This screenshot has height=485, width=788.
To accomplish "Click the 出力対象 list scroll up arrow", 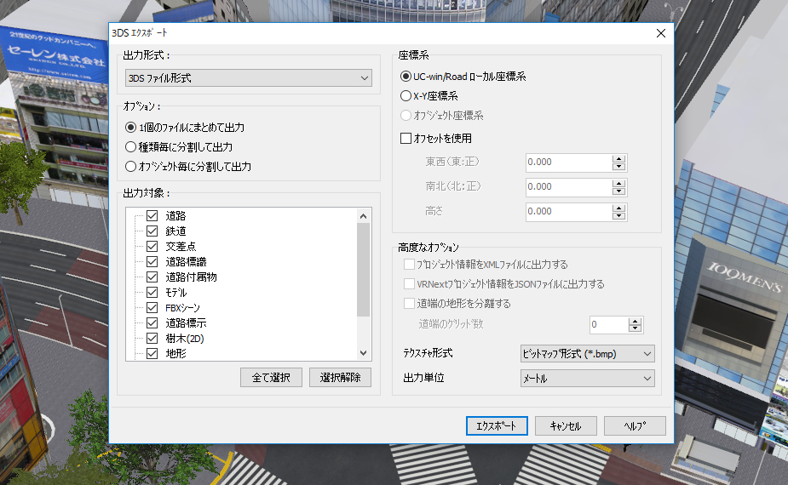I will click(364, 216).
